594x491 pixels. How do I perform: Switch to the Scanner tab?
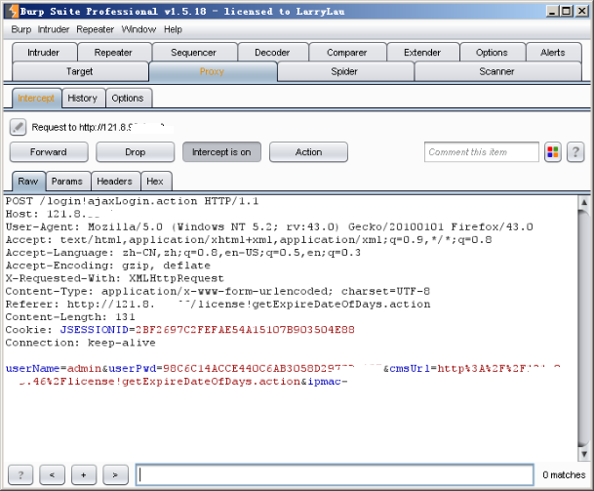click(496, 71)
